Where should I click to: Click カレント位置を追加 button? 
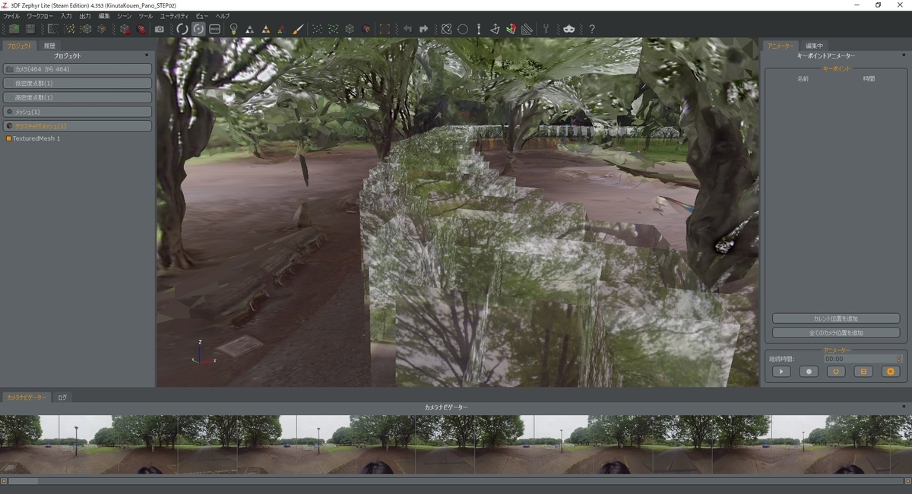pyautogui.click(x=836, y=318)
